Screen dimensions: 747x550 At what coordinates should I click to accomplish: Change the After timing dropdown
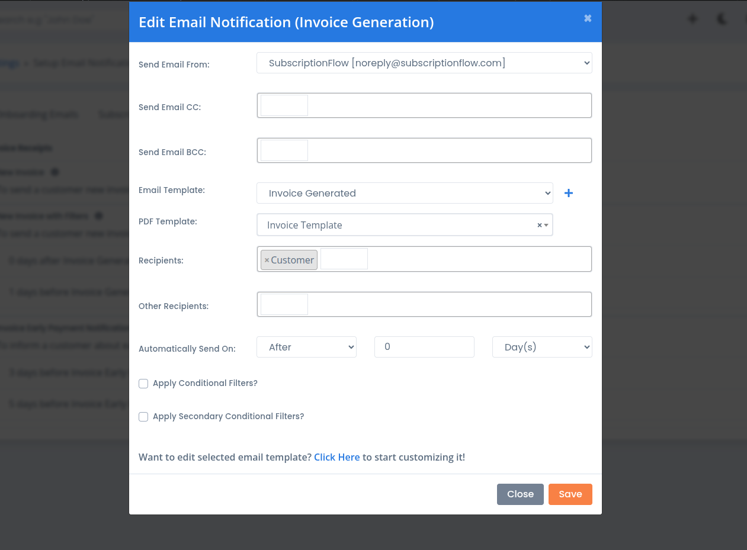pyautogui.click(x=306, y=347)
